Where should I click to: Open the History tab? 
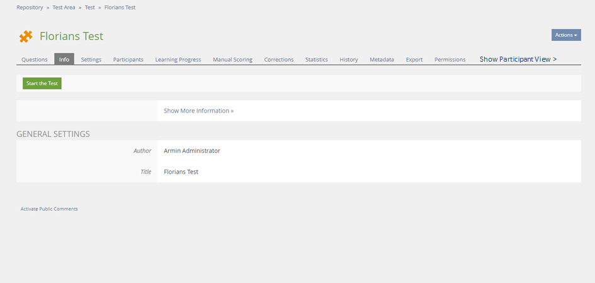(x=349, y=60)
